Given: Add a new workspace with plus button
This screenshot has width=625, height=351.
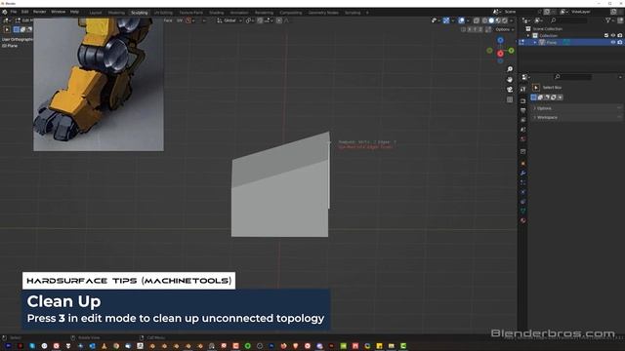Looking at the screenshot, I should tap(367, 13).
